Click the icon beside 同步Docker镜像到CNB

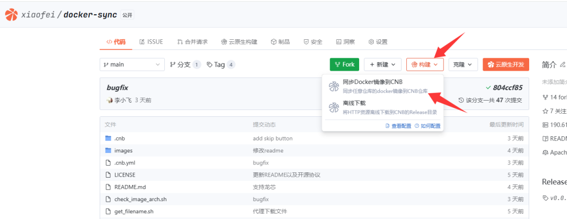coord(333,86)
